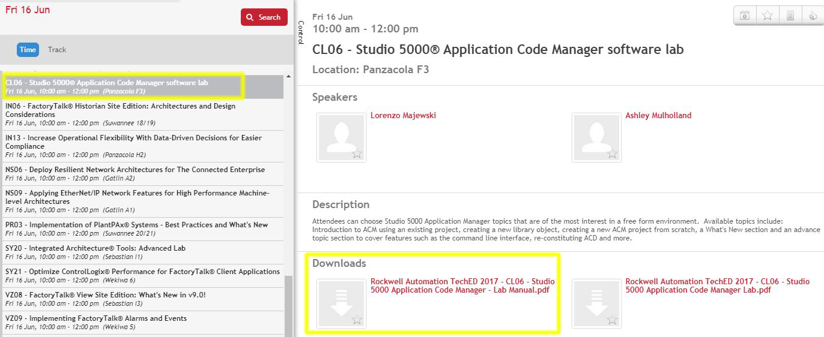Open Ashley Mulholland's avatar placeholder
This screenshot has height=337, width=824.
pos(596,137)
